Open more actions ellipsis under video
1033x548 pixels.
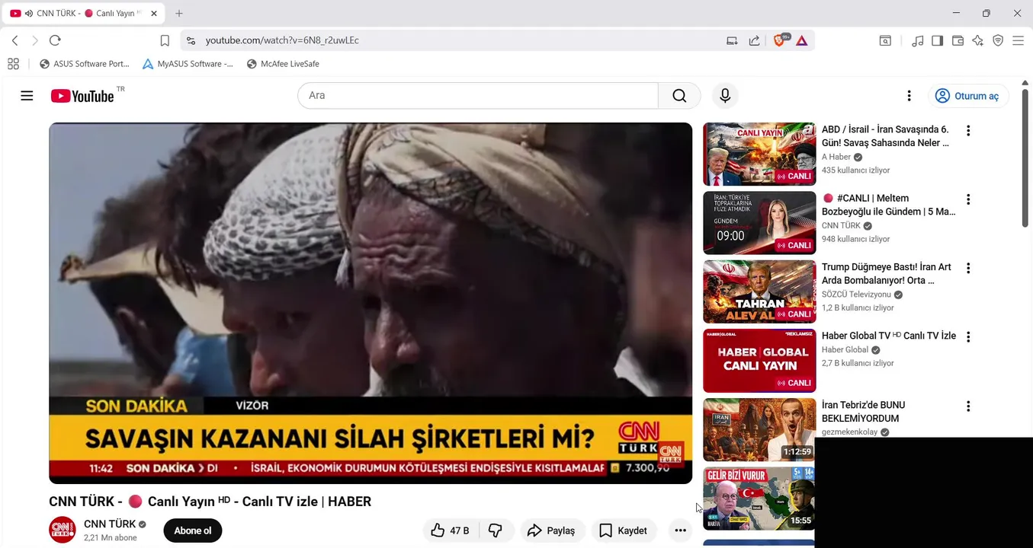pos(680,530)
